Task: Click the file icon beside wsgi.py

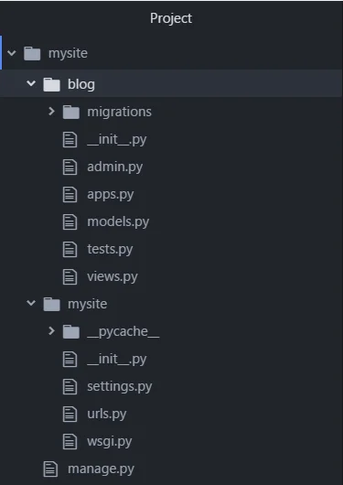Action: 70,442
